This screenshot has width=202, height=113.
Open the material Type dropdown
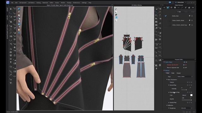point(185,77)
